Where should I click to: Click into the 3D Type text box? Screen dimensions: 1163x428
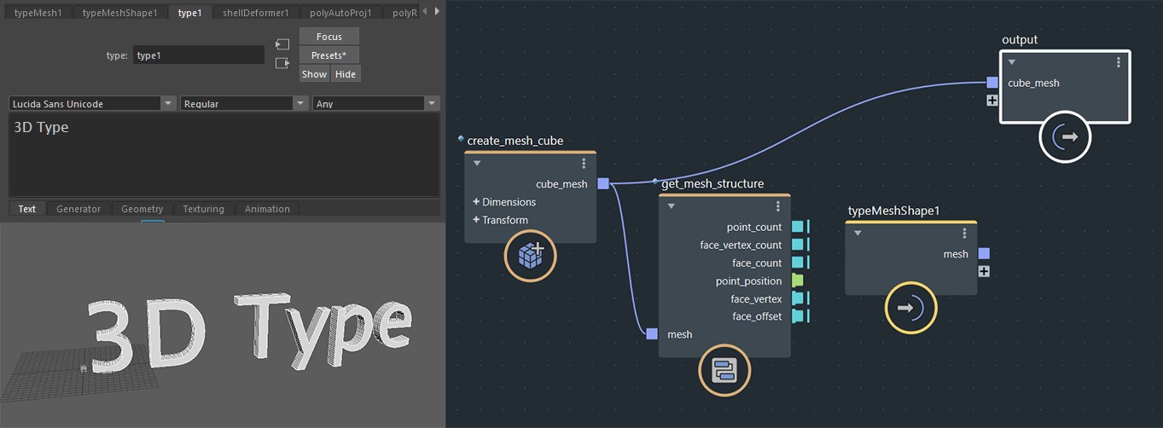pos(224,155)
